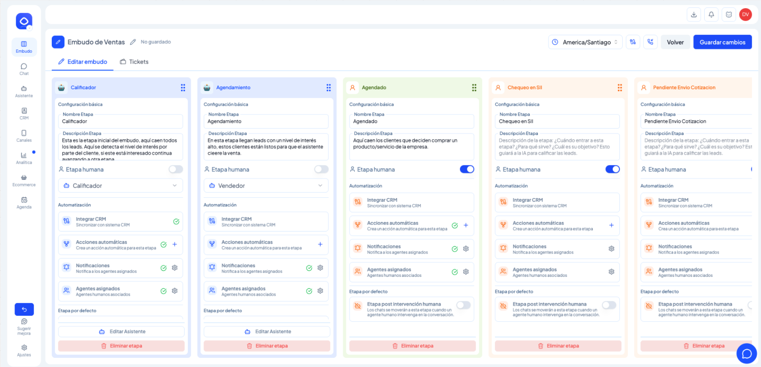The image size is (761, 367).
Task: Open the Vendedor assistant dropdown
Action: [x=266, y=186]
